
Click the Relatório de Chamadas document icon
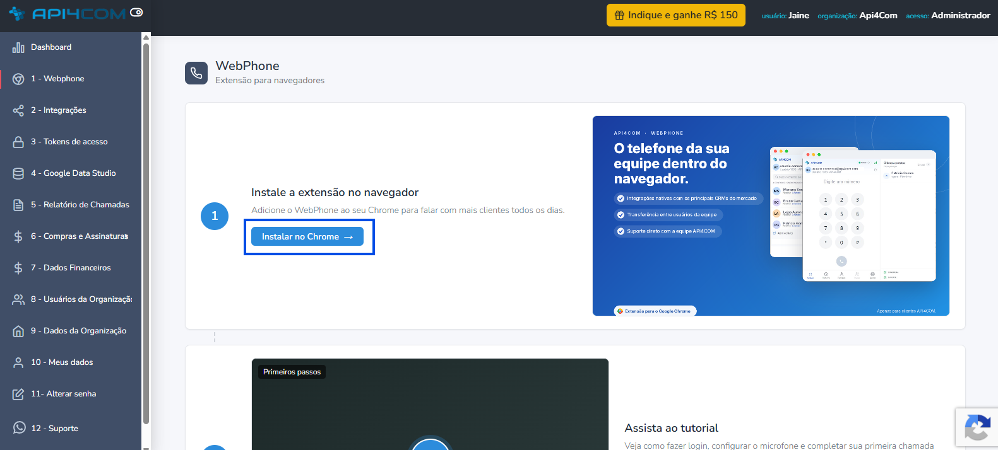(18, 205)
